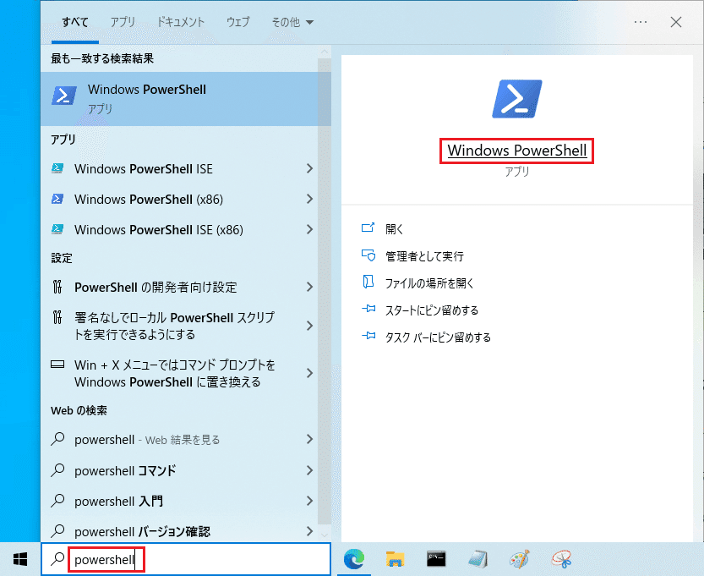Close the search panel with X
This screenshot has width=704, height=576.
[x=676, y=22]
